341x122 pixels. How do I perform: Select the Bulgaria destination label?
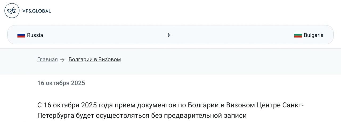[x=314, y=35]
